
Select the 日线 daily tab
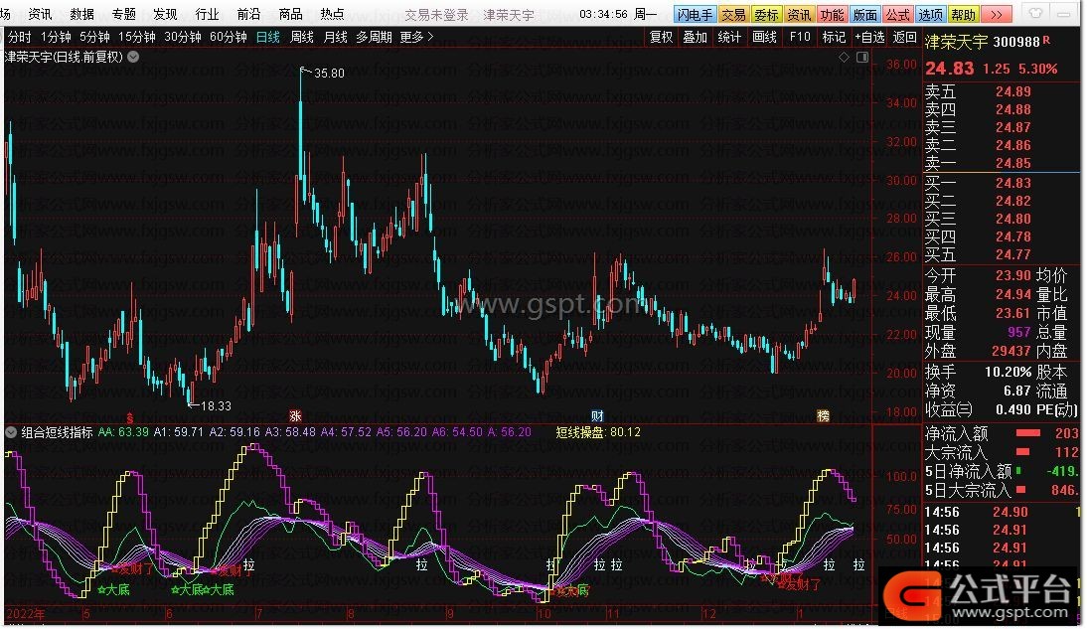pos(267,37)
